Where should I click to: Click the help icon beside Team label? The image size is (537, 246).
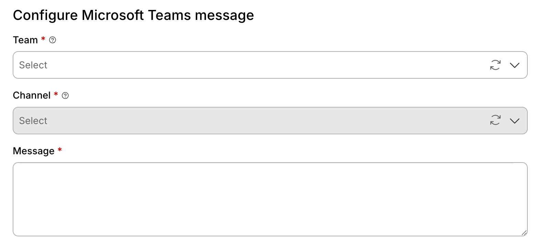point(53,40)
